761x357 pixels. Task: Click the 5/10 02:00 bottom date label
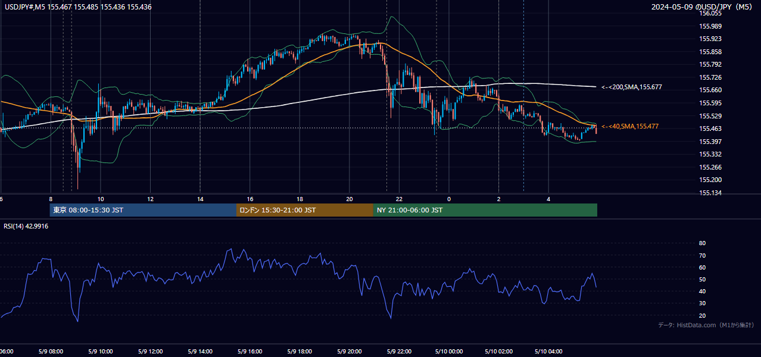[x=499, y=352]
